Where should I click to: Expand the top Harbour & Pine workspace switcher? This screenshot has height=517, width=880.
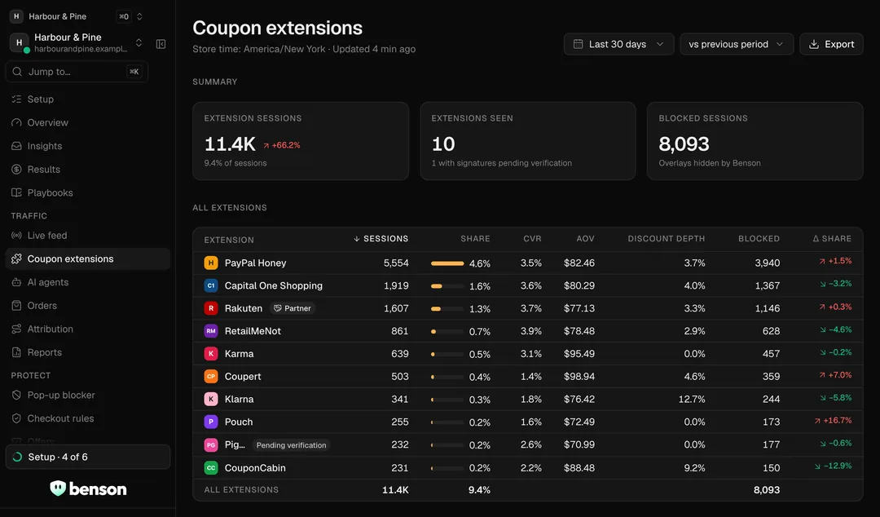click(140, 16)
